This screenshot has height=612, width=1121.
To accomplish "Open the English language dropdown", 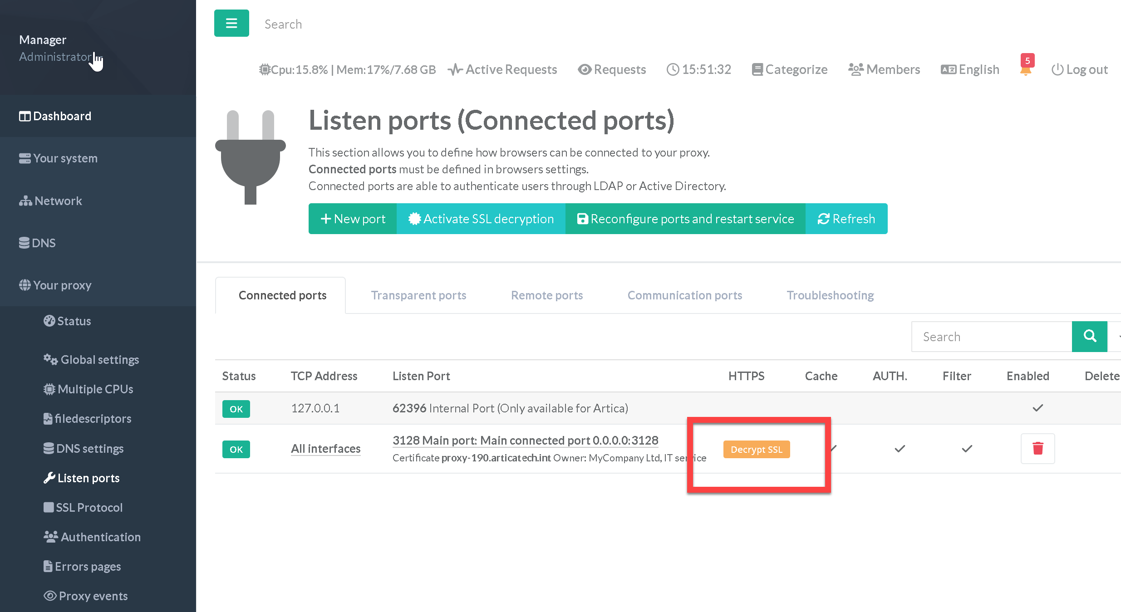I will 970,69.
